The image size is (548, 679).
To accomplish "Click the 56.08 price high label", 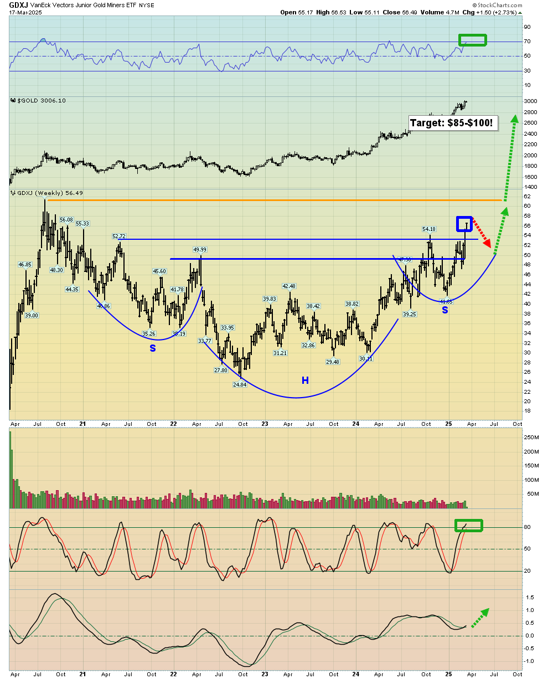I will [x=66, y=219].
